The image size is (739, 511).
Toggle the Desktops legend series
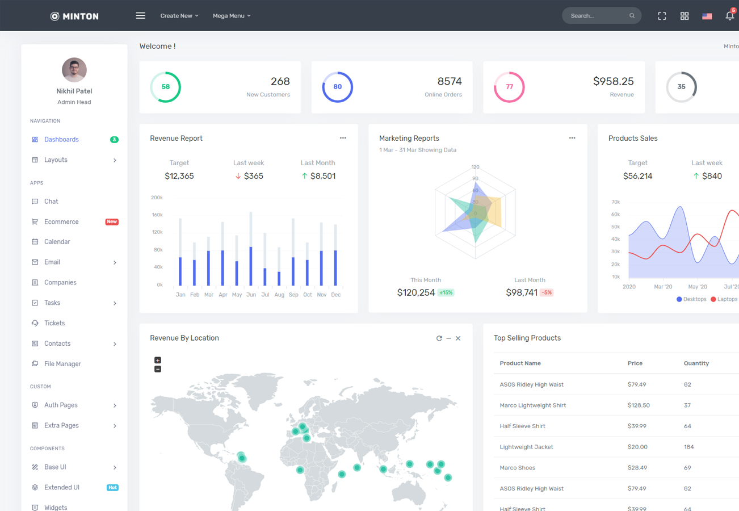(691, 299)
